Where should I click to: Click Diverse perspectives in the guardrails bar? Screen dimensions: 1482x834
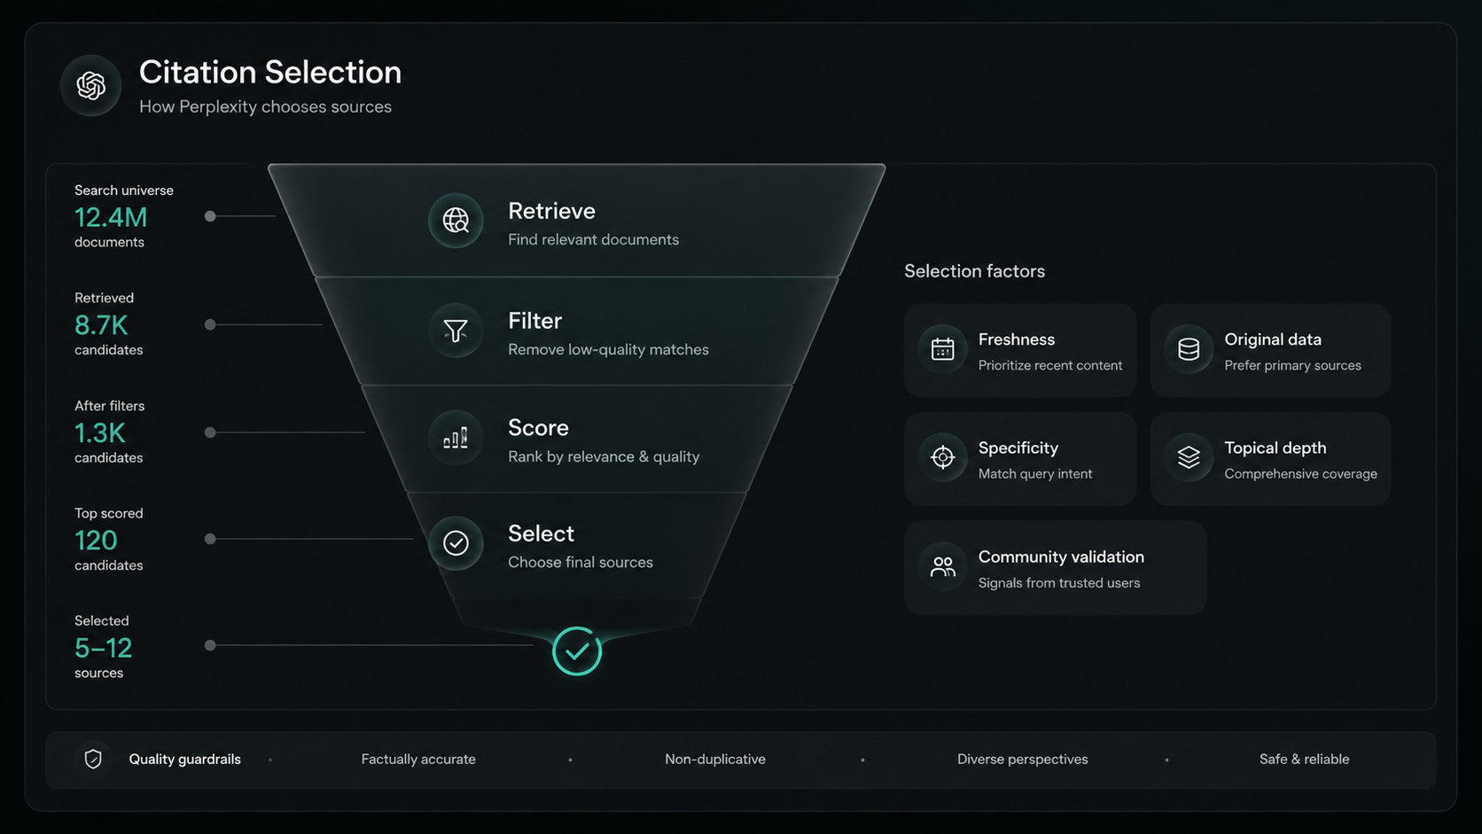(1022, 760)
